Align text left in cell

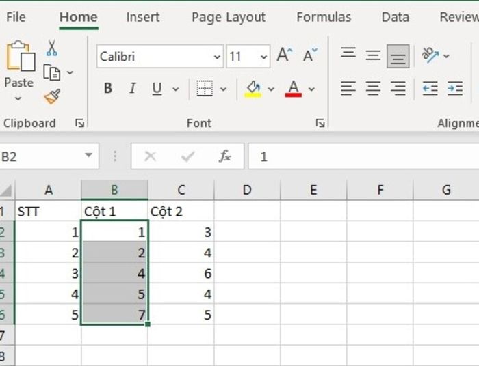348,89
